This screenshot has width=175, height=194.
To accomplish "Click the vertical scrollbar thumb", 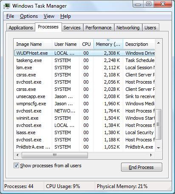I will (158, 124).
